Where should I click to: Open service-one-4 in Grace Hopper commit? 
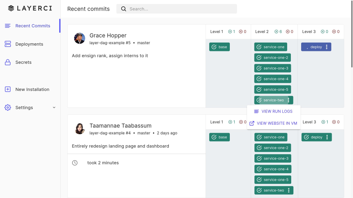[272, 79]
